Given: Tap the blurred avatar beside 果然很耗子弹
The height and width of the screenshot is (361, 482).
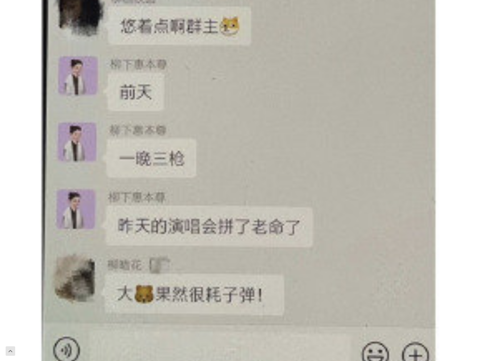Looking at the screenshot, I should coord(75,279).
